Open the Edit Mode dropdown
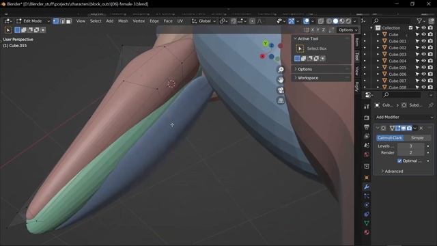Image resolution: width=437 pixels, height=246 pixels. pyautogui.click(x=33, y=21)
